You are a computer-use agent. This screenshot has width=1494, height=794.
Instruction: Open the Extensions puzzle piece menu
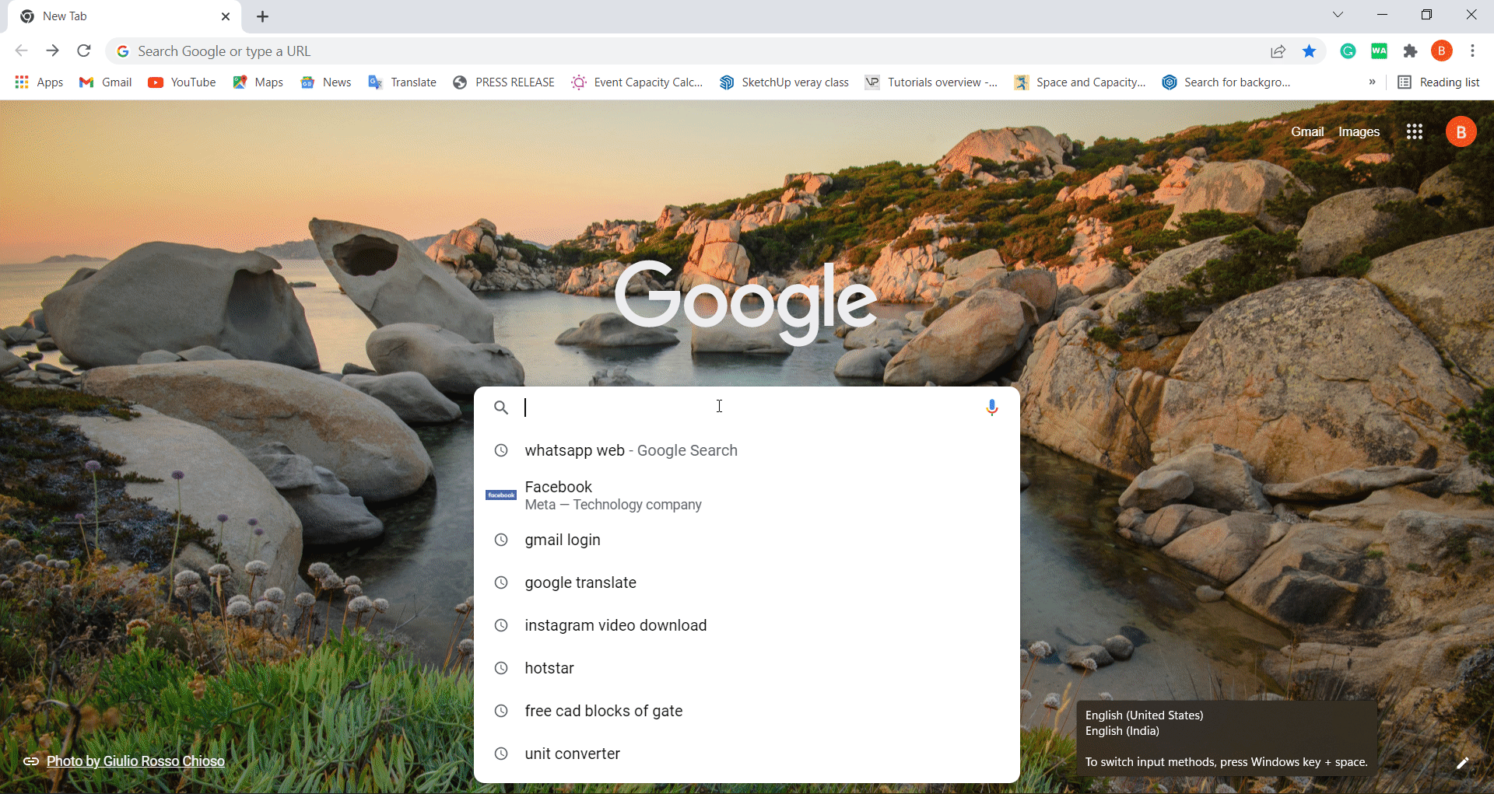(1411, 51)
